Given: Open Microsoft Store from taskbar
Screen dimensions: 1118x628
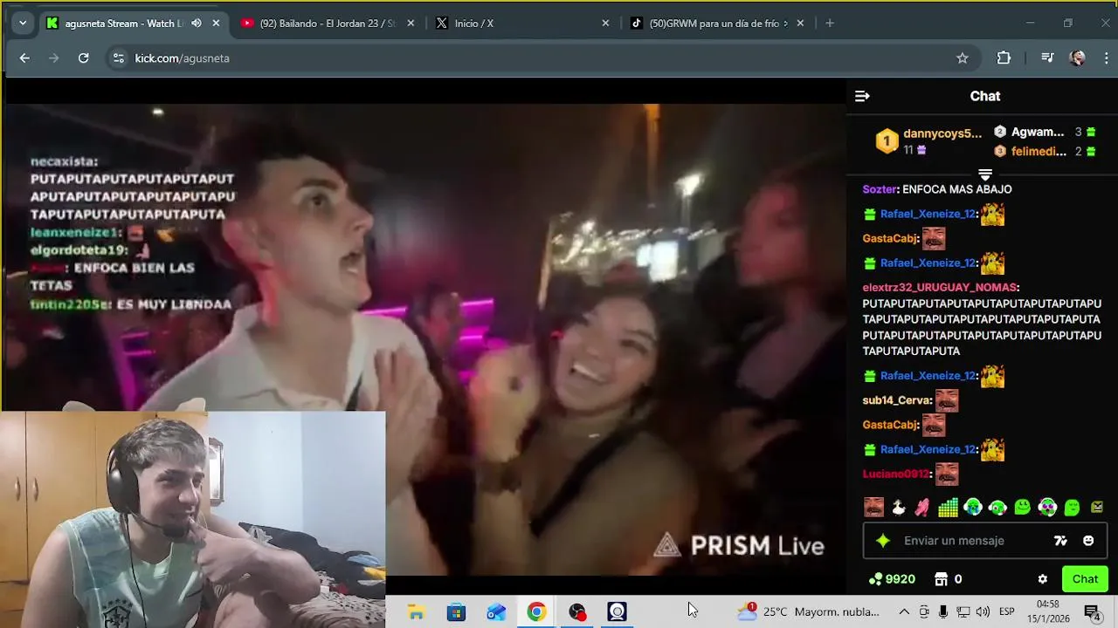Looking at the screenshot, I should [456, 612].
